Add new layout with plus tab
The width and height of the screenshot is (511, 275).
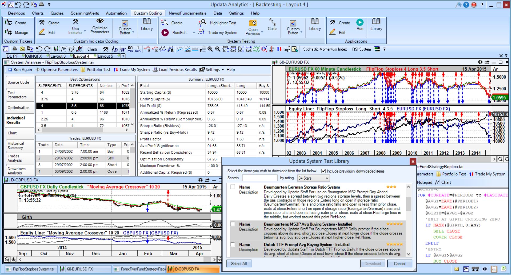point(123,56)
